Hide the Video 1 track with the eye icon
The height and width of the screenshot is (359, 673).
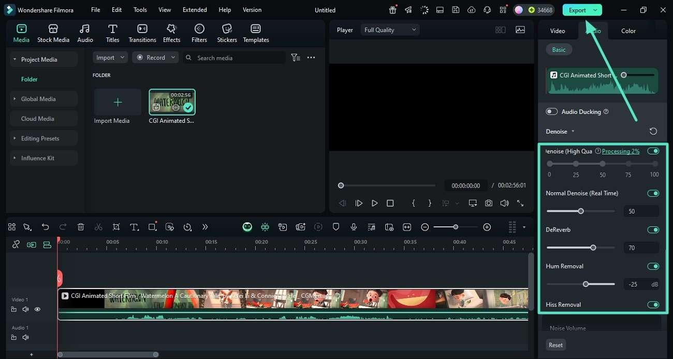click(x=37, y=309)
